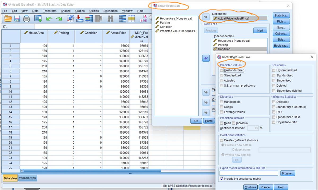Click the Value Labels toolbar icon
Viewport: 318px width, 190px height.
[143, 19]
